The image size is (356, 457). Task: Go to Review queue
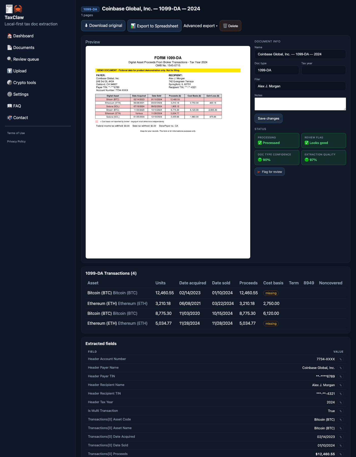pos(23,59)
